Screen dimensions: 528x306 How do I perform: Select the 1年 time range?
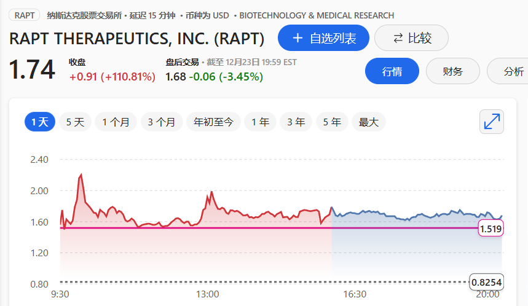[261, 122]
